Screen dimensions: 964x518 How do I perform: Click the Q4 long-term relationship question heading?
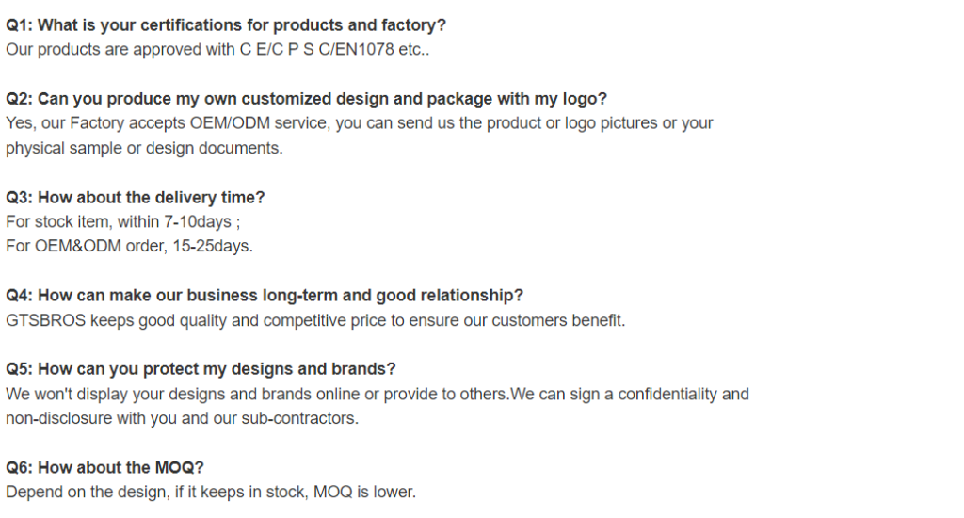(265, 296)
